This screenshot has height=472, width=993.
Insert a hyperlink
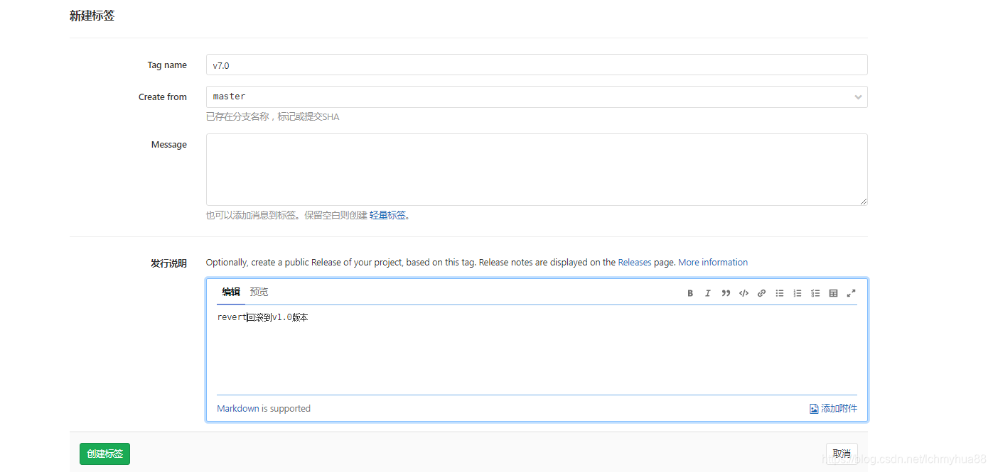pyautogui.click(x=761, y=292)
